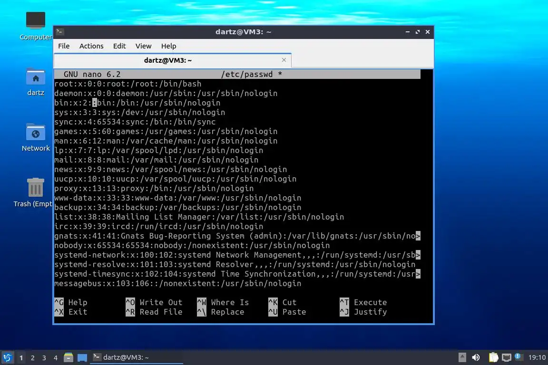The image size is (548, 365).
Task: Click the show desktop icon in the panel
Action: [82, 357]
